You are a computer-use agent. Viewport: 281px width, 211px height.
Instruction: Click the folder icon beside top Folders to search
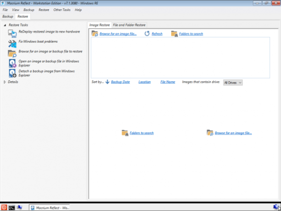[x=174, y=34]
